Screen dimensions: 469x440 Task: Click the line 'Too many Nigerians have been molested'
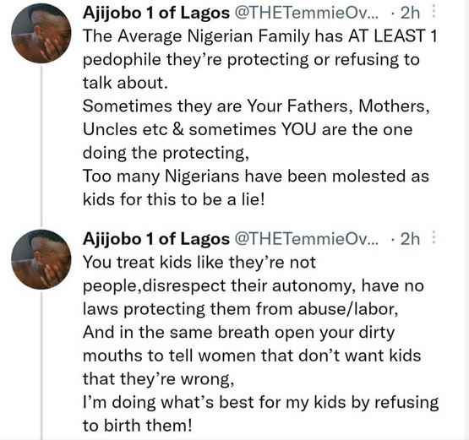click(x=256, y=176)
